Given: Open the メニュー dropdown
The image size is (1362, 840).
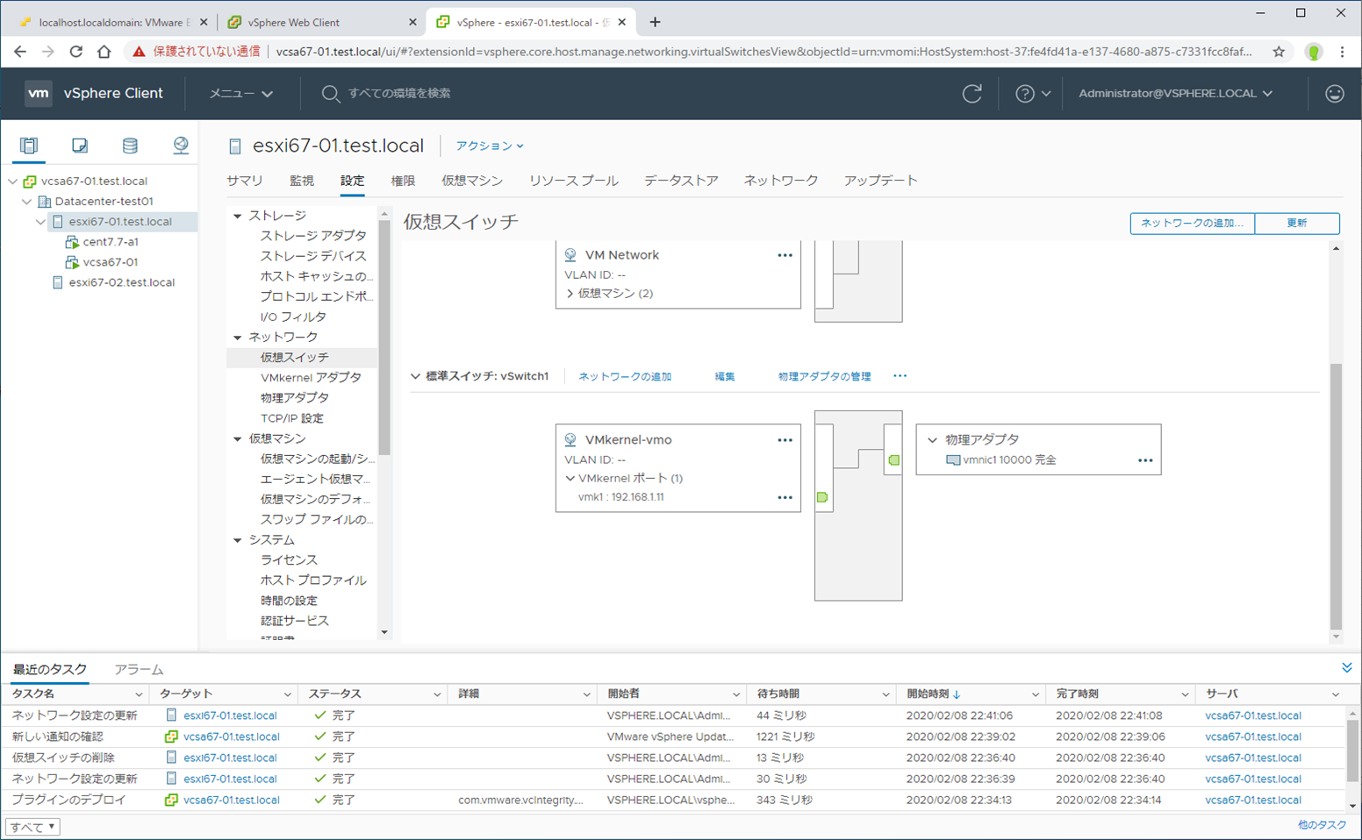Looking at the screenshot, I should tap(240, 93).
